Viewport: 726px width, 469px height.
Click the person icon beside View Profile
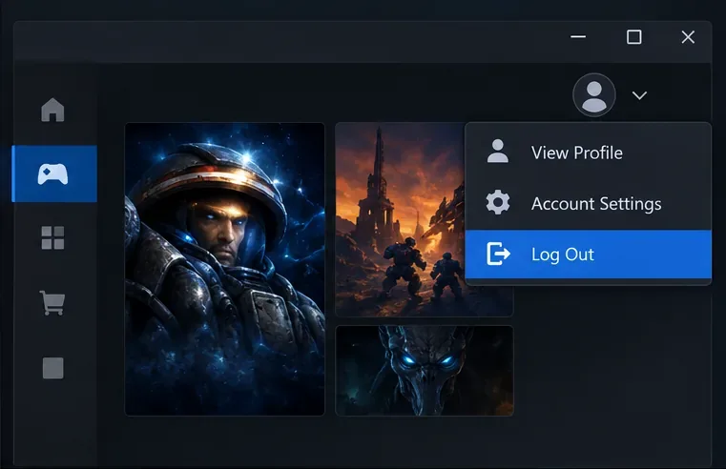click(498, 151)
